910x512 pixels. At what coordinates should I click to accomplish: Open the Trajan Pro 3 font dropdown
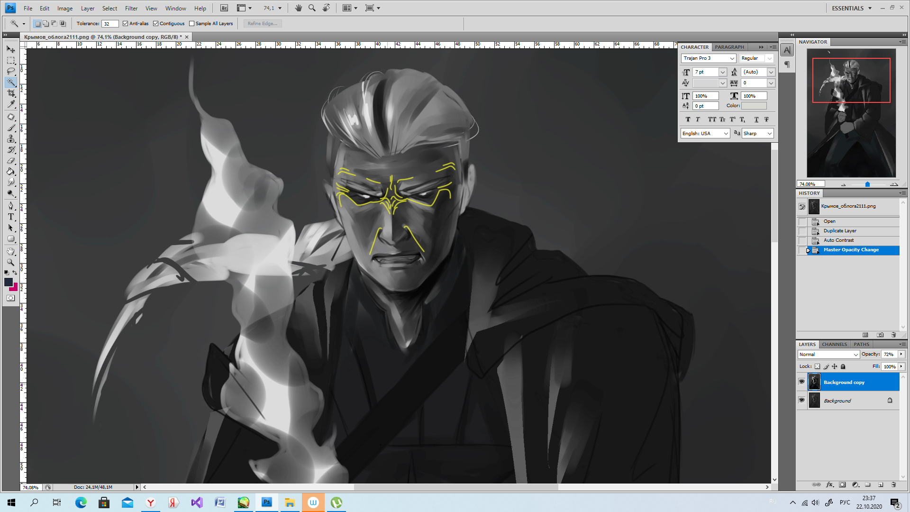point(732,58)
